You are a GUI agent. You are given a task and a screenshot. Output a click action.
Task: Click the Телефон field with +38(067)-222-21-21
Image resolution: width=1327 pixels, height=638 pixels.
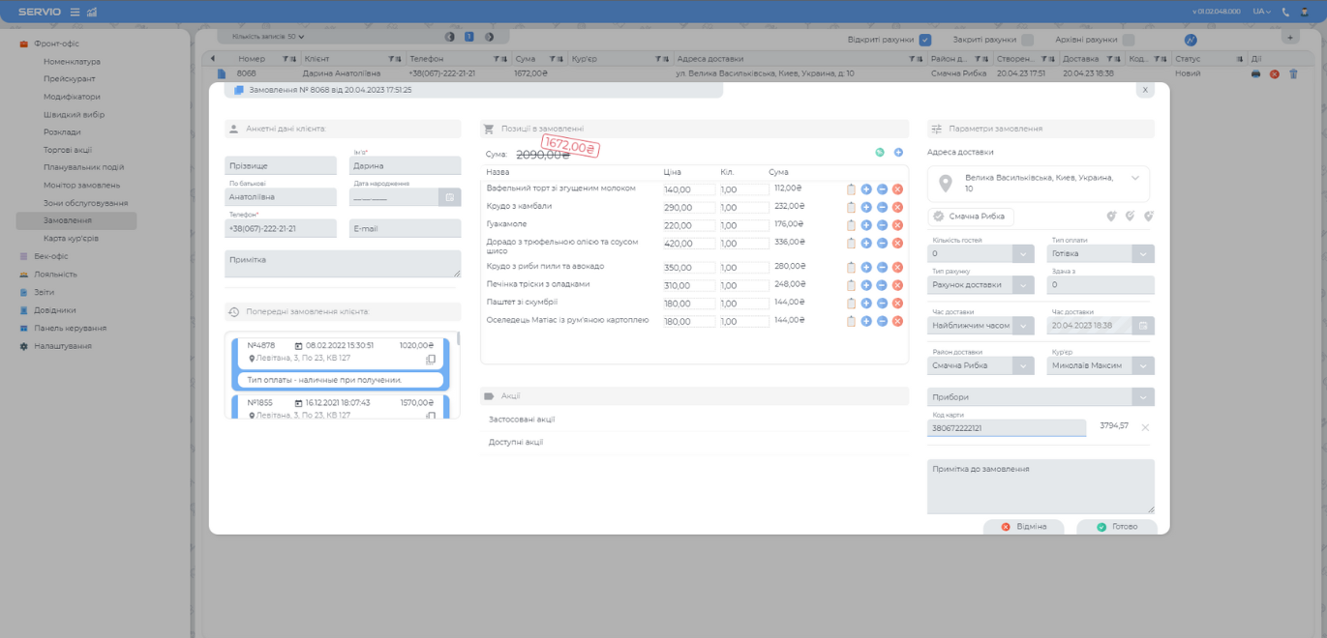coord(281,229)
